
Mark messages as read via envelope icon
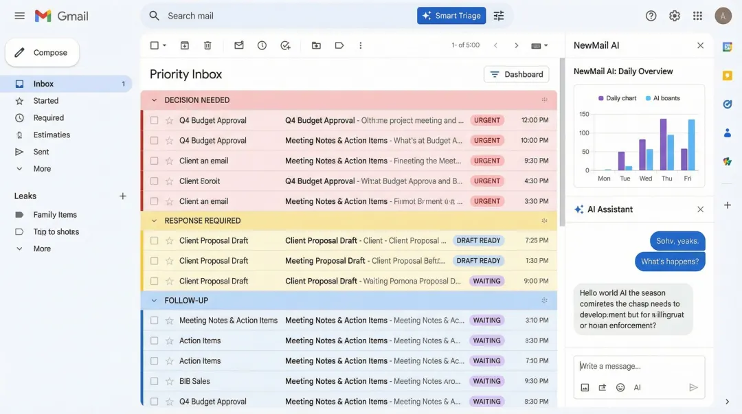(x=238, y=45)
